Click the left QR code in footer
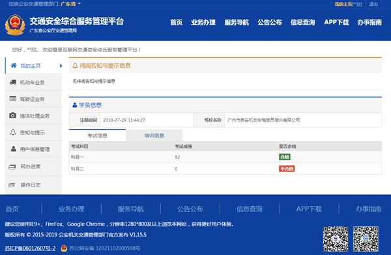This screenshot has width=391, height=255. (x=336, y=239)
